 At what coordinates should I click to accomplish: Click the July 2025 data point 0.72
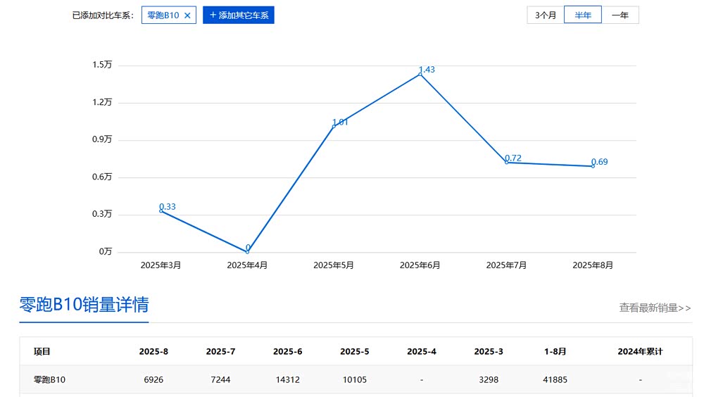tap(507, 162)
